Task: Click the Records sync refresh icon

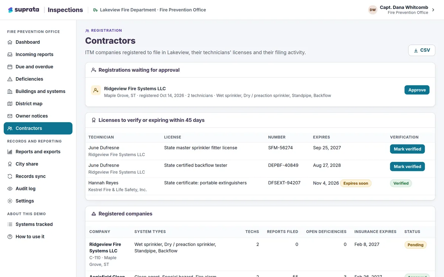Action: point(10,176)
